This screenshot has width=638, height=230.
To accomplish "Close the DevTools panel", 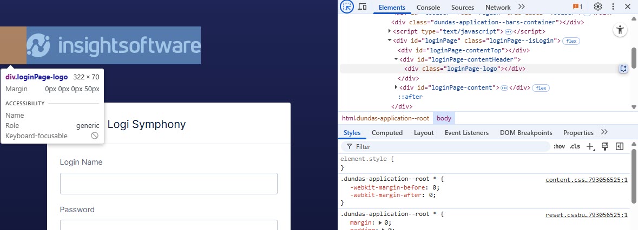I will point(627,7).
